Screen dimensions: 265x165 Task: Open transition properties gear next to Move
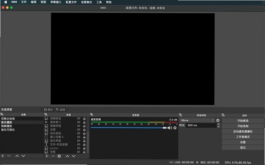[218, 120]
